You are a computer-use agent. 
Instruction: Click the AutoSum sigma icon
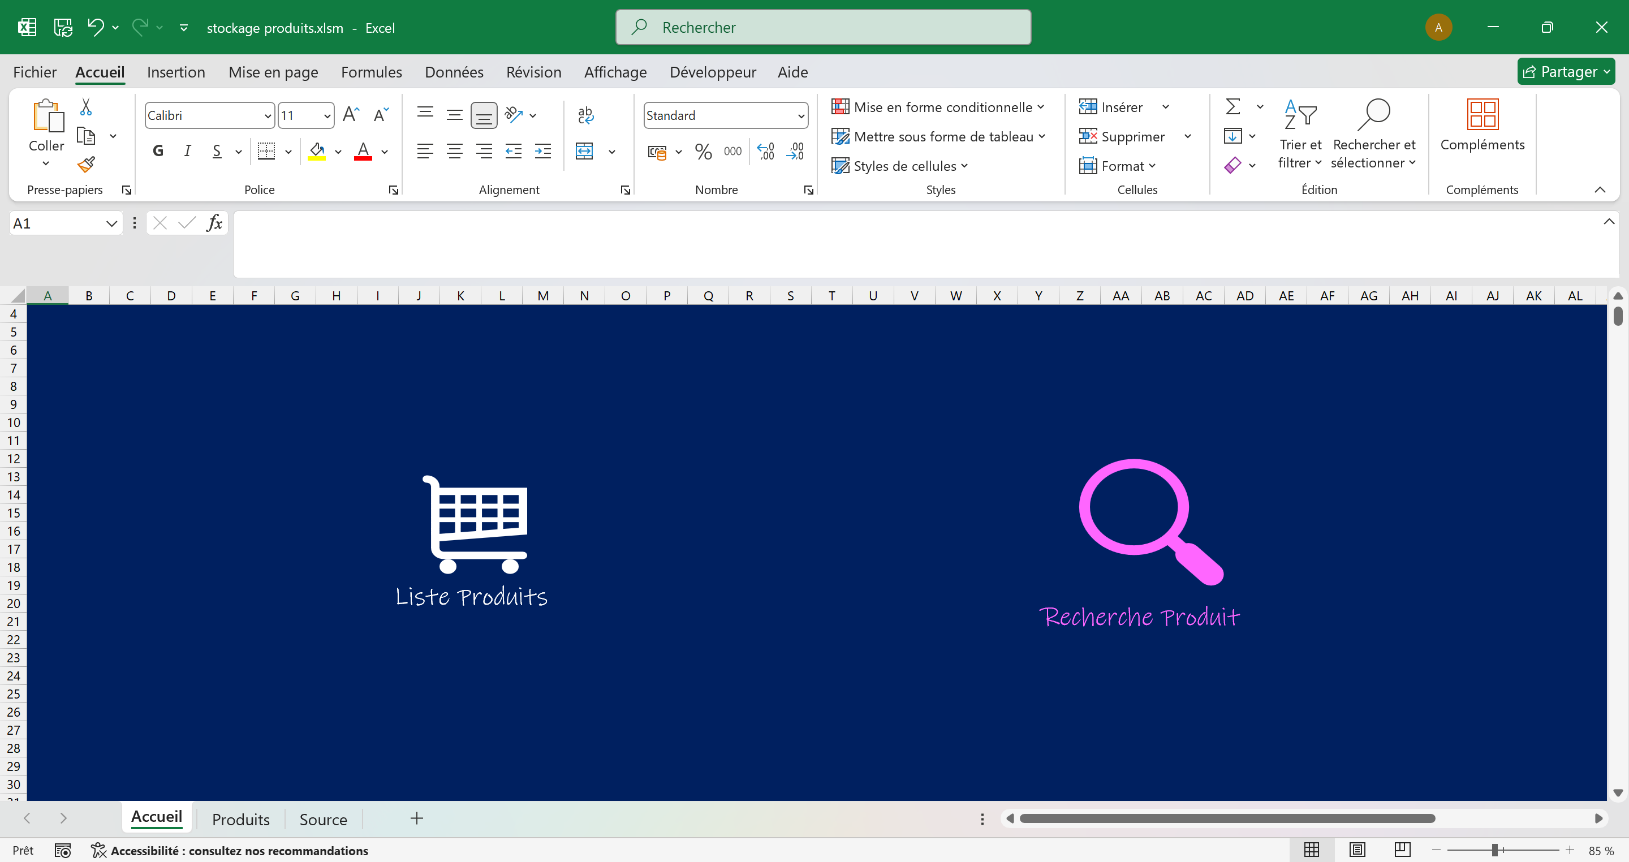[x=1232, y=106]
